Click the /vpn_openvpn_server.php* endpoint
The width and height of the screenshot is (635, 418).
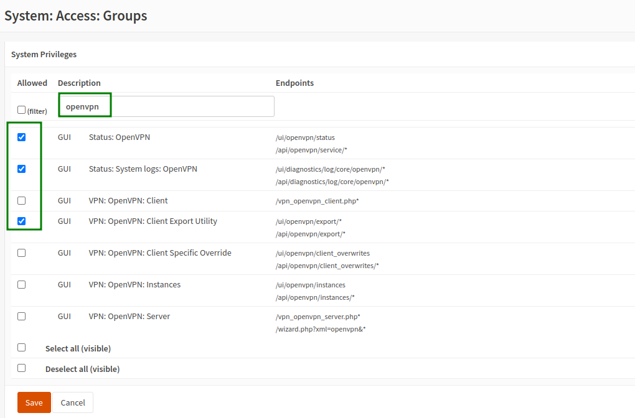click(318, 317)
